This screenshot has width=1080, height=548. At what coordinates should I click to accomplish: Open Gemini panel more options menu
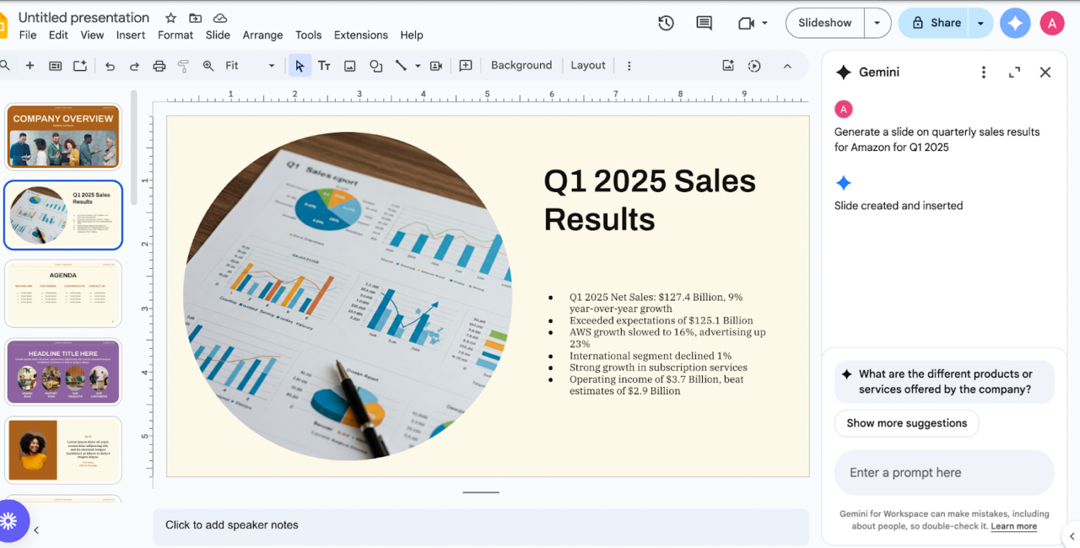(x=983, y=72)
